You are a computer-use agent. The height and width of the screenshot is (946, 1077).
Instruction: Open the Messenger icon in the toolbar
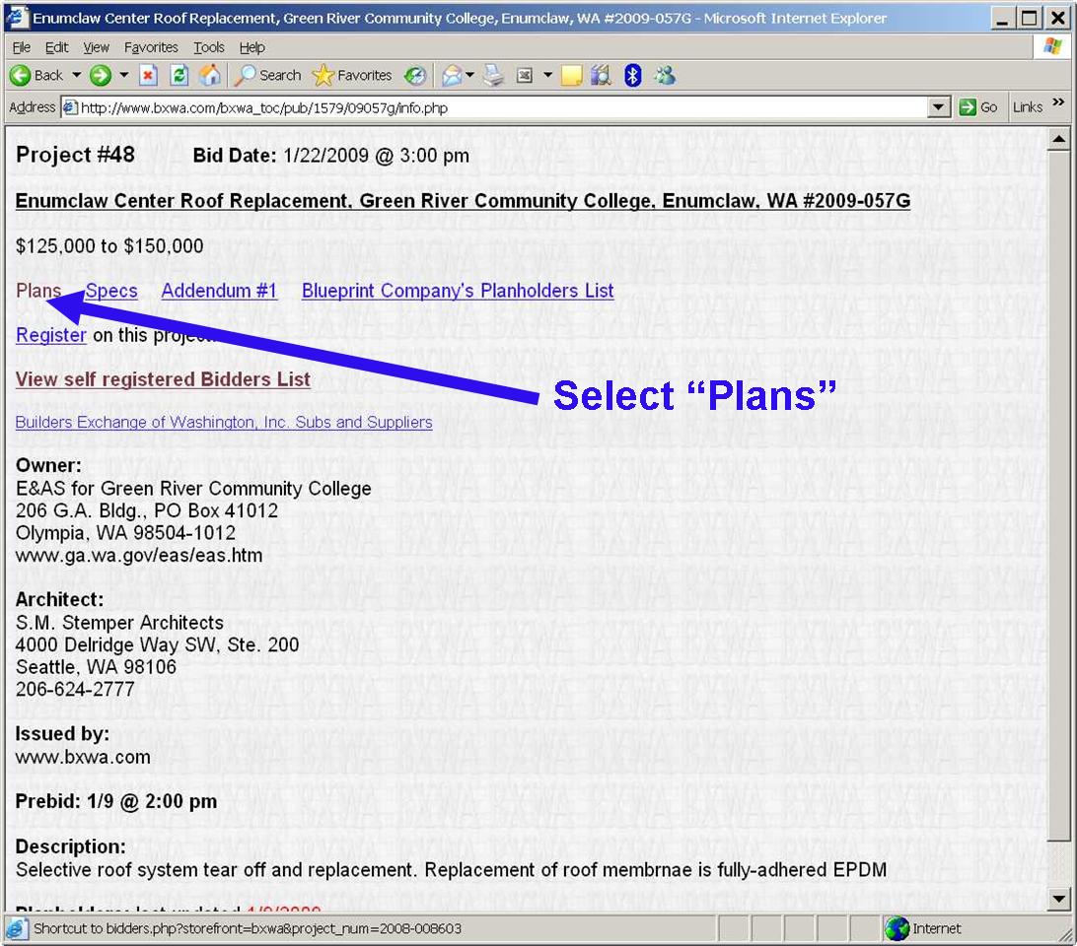coord(664,76)
